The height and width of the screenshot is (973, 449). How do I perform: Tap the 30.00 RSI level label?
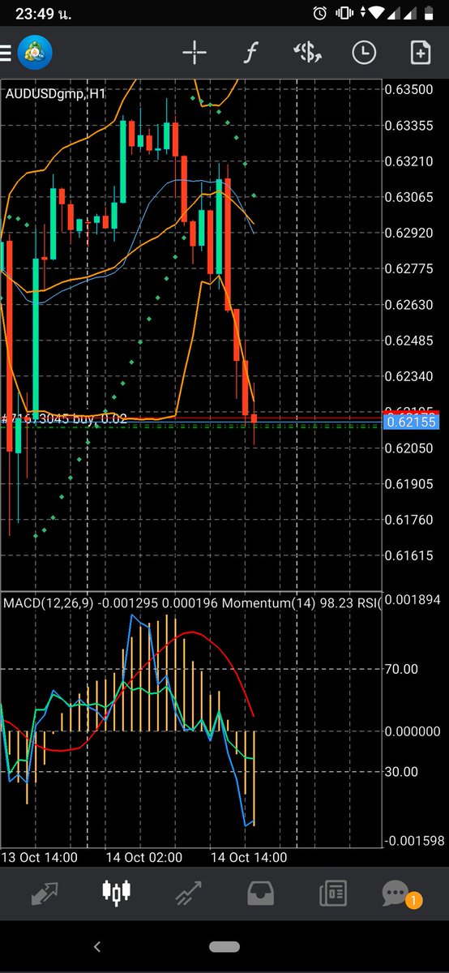click(x=402, y=772)
